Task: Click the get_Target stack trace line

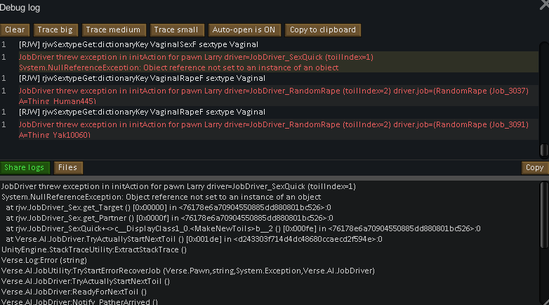Action: coord(168,207)
